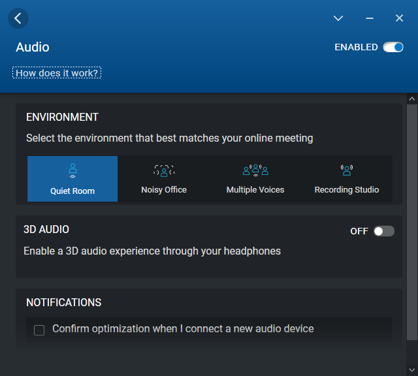Viewport: 418px width, 376px height.
Task: Pick the Multiple Voices group icon
Action: (x=255, y=170)
